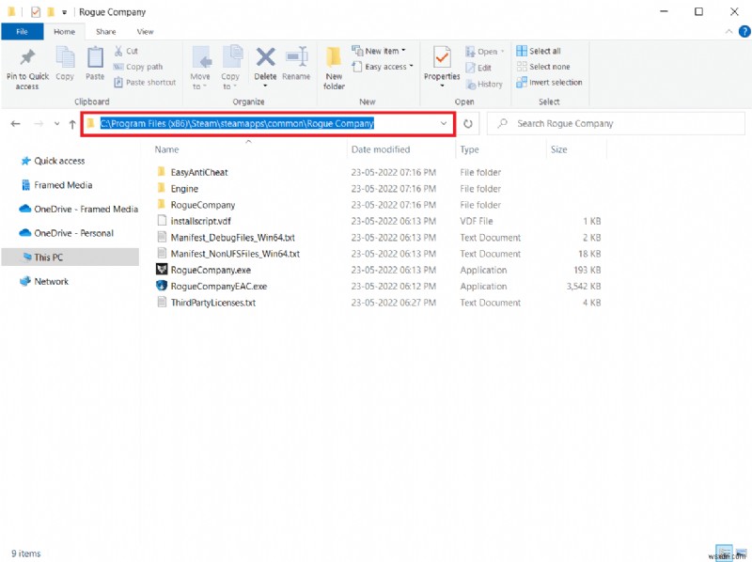Switch to the View tab
The height and width of the screenshot is (562, 752).
coord(145,31)
